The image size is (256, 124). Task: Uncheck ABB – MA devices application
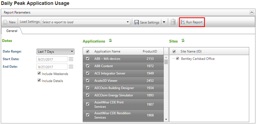pyautogui.click(x=87, y=58)
